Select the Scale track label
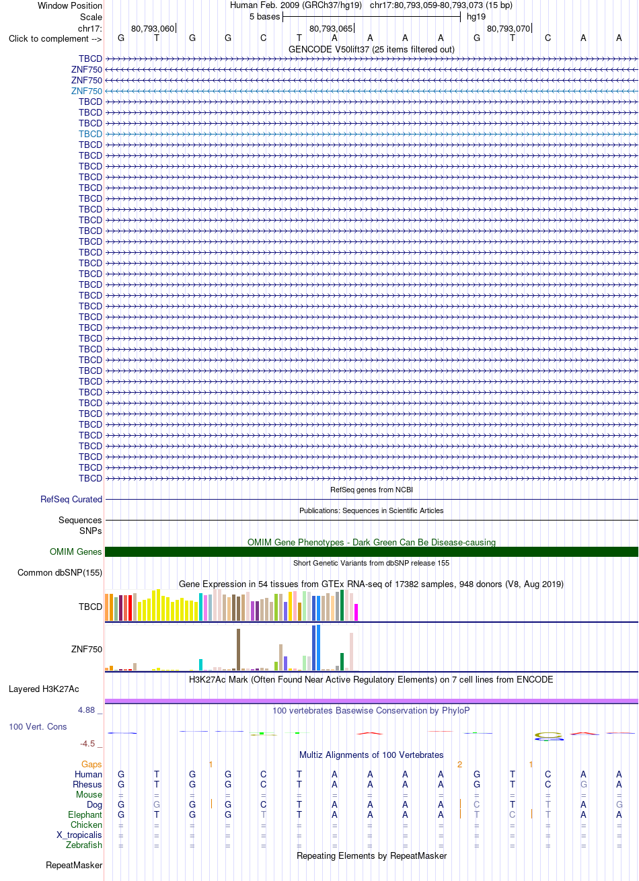Image resolution: width=639 pixels, height=881 pixels. click(x=91, y=17)
